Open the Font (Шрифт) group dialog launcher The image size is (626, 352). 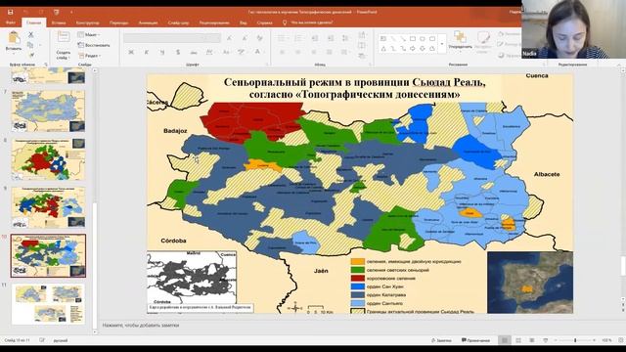point(267,65)
